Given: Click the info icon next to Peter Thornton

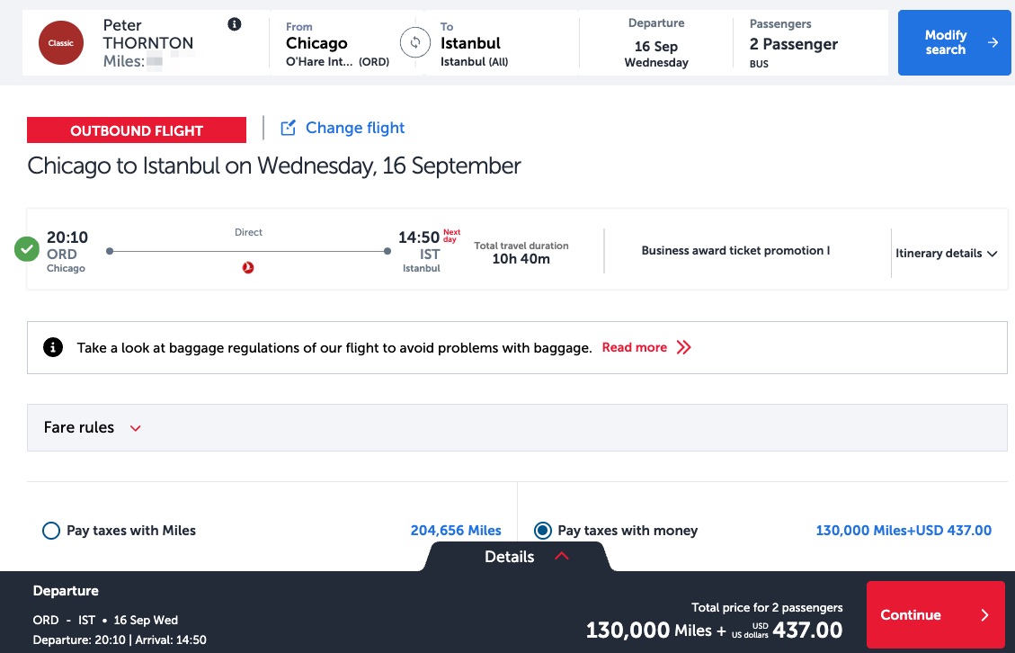Looking at the screenshot, I should (x=235, y=23).
